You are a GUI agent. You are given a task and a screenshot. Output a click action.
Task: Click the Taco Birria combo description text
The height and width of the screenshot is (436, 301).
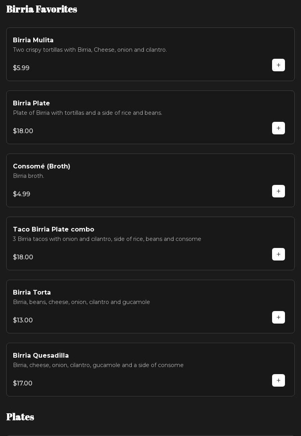[x=107, y=239]
